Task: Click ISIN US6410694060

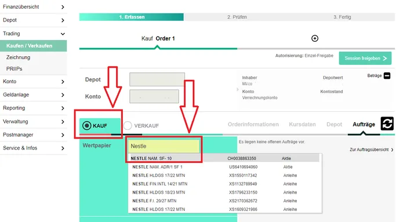Action: pos(243,167)
